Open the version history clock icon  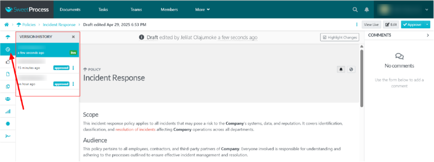point(8,49)
